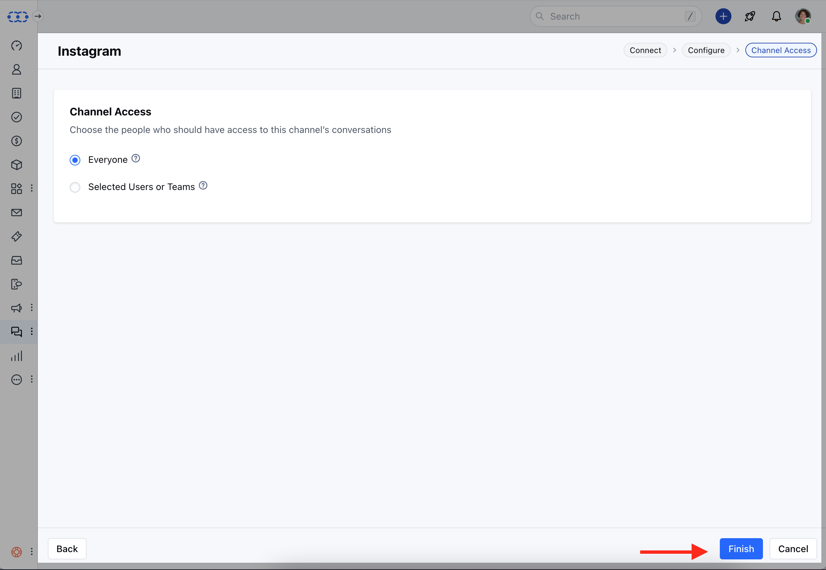Select the Channel Access step
This screenshot has width=826, height=570.
coord(781,50)
